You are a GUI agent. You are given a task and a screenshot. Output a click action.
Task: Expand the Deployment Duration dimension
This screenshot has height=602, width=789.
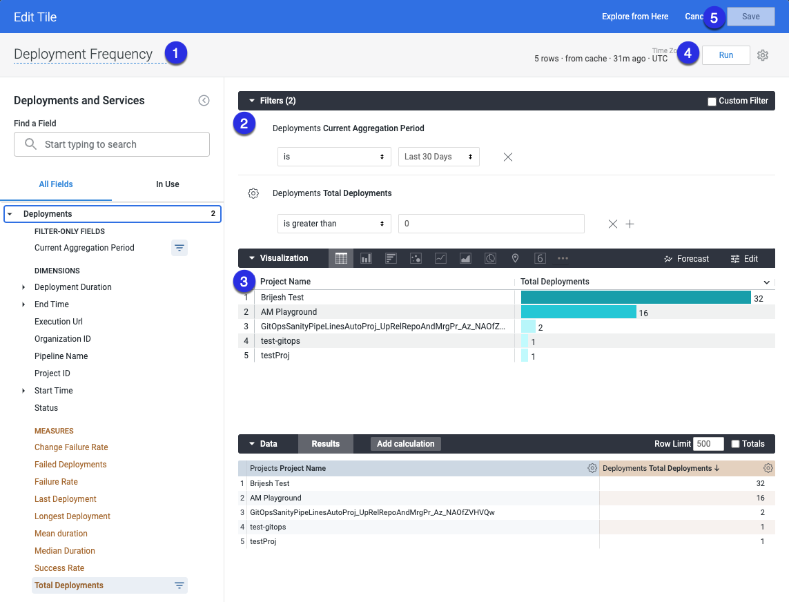click(x=24, y=287)
